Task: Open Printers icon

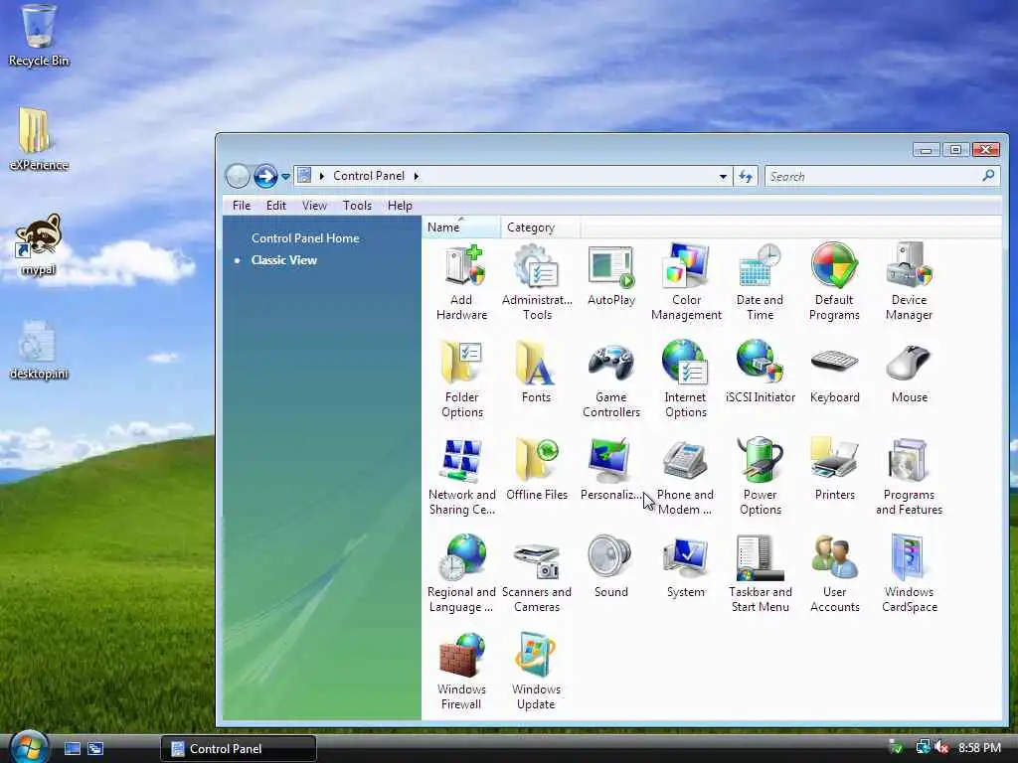Action: point(834,469)
